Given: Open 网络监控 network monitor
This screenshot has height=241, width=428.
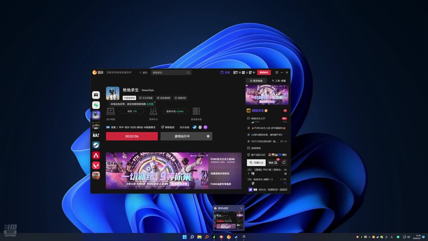Looking at the screenshot, I should 168,127.
